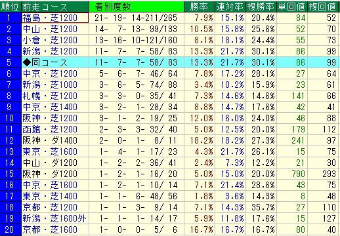Click the 14- 7- 13- 99/133 record cell
Screen dimensions: 340x236
click(x=137, y=29)
